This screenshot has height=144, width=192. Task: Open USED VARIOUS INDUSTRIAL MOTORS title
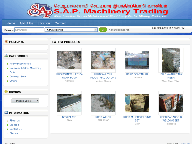(x=103, y=76)
